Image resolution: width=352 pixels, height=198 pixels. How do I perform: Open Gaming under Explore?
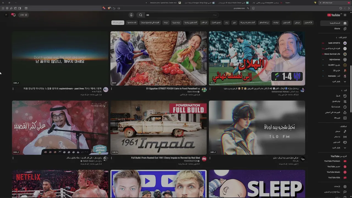click(334, 142)
